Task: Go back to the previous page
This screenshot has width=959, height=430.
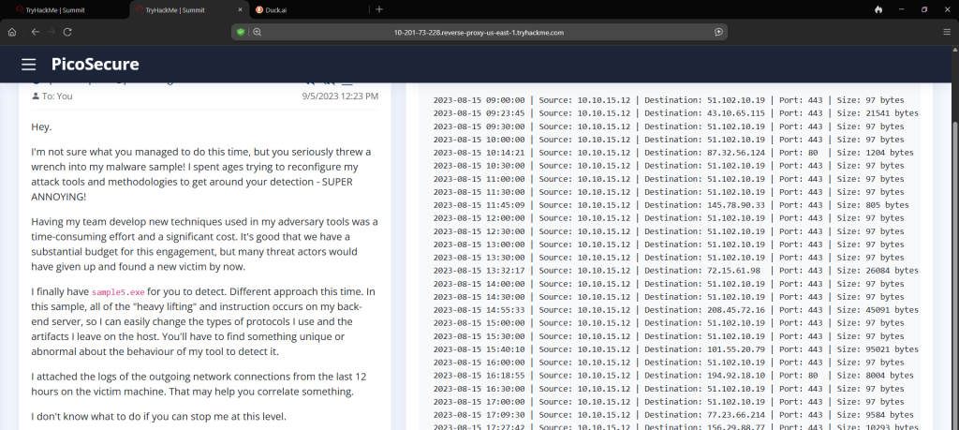Action: pos(35,31)
